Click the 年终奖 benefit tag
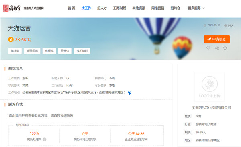This screenshot has height=147, width=241. click(15, 51)
